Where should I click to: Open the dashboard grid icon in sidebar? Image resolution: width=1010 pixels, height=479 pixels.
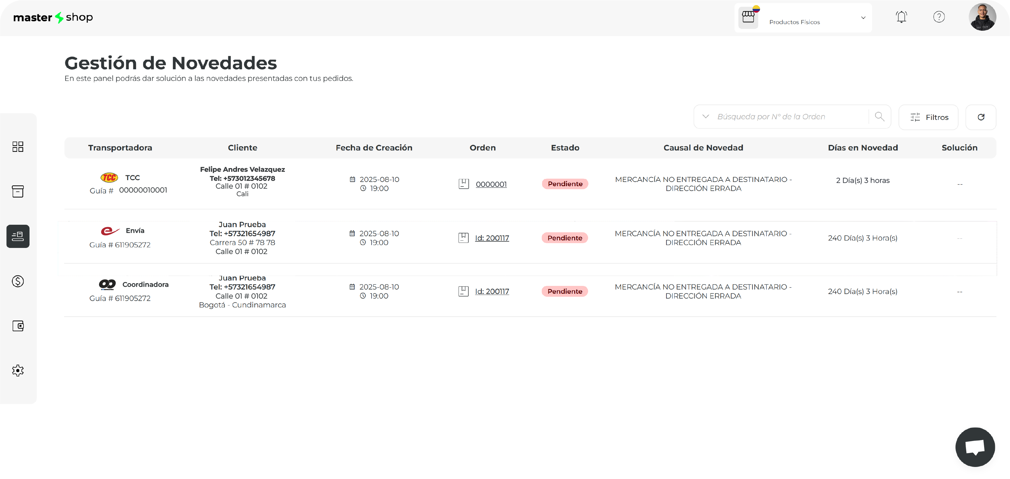[x=18, y=147]
